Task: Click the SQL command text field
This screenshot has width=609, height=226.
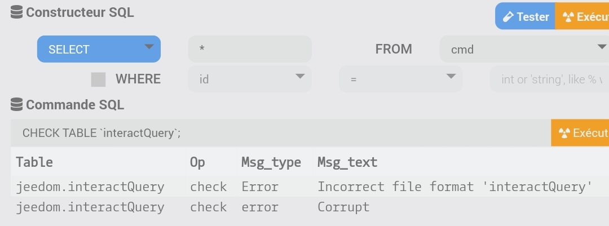Action: pos(281,133)
